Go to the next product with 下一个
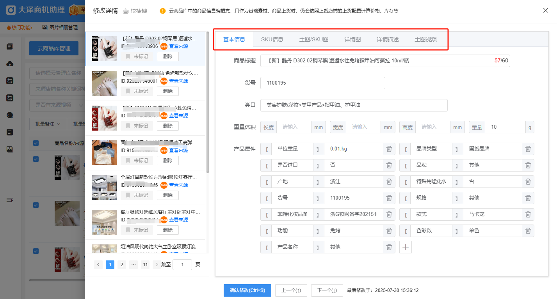This screenshot has width=557, height=299. (327, 290)
